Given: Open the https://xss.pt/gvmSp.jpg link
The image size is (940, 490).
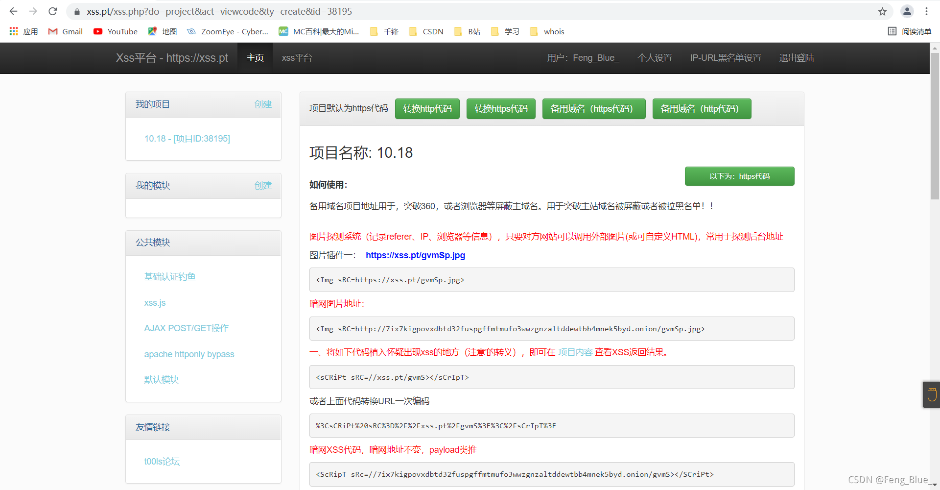Looking at the screenshot, I should click(415, 255).
